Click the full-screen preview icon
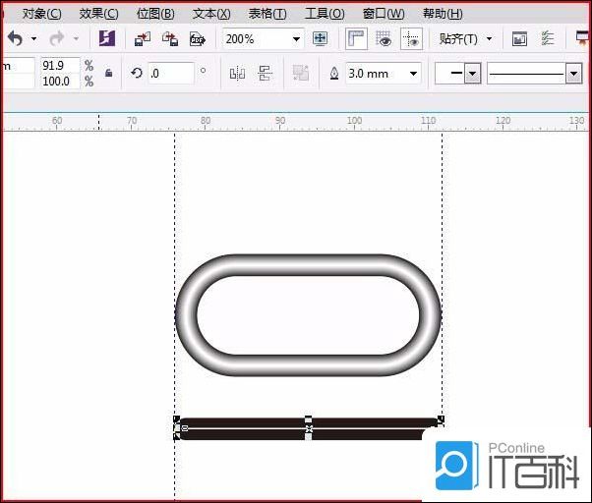The width and height of the screenshot is (592, 503). (320, 38)
